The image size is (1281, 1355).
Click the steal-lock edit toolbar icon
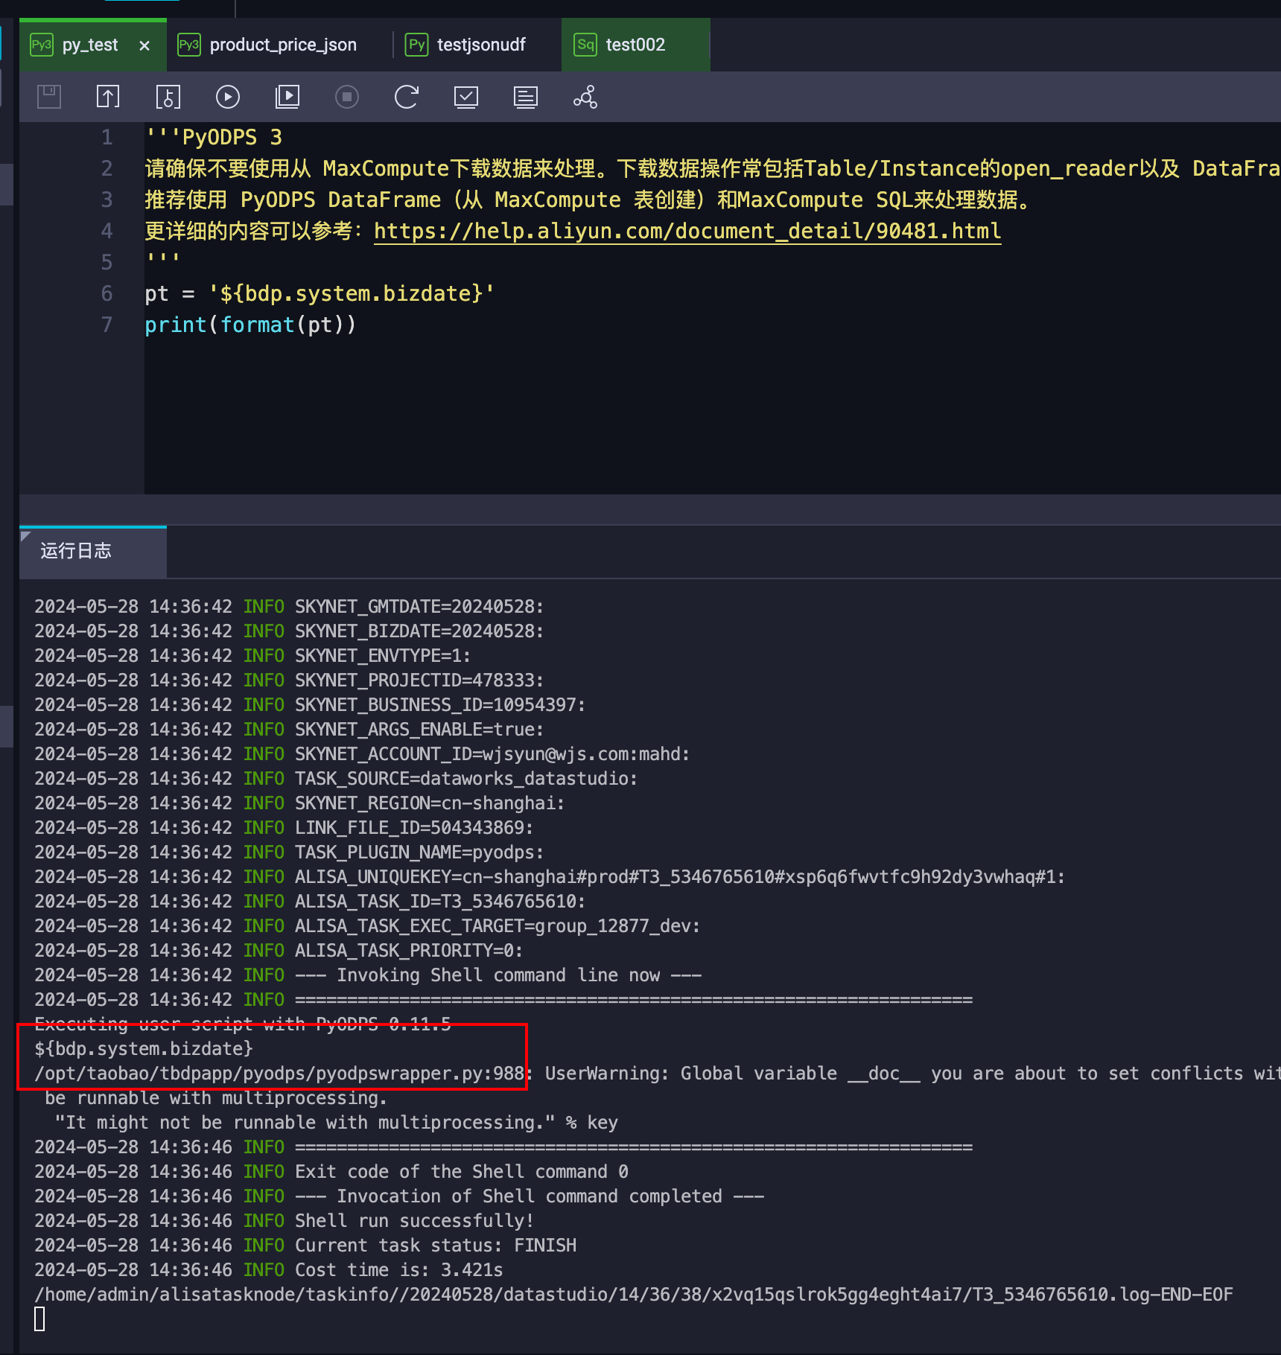click(x=168, y=97)
